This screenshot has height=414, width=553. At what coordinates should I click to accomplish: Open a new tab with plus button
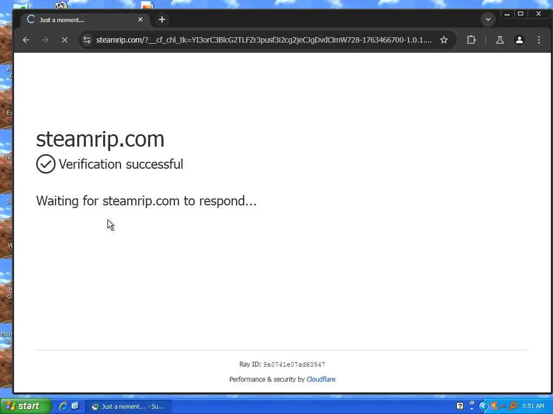pyautogui.click(x=162, y=20)
